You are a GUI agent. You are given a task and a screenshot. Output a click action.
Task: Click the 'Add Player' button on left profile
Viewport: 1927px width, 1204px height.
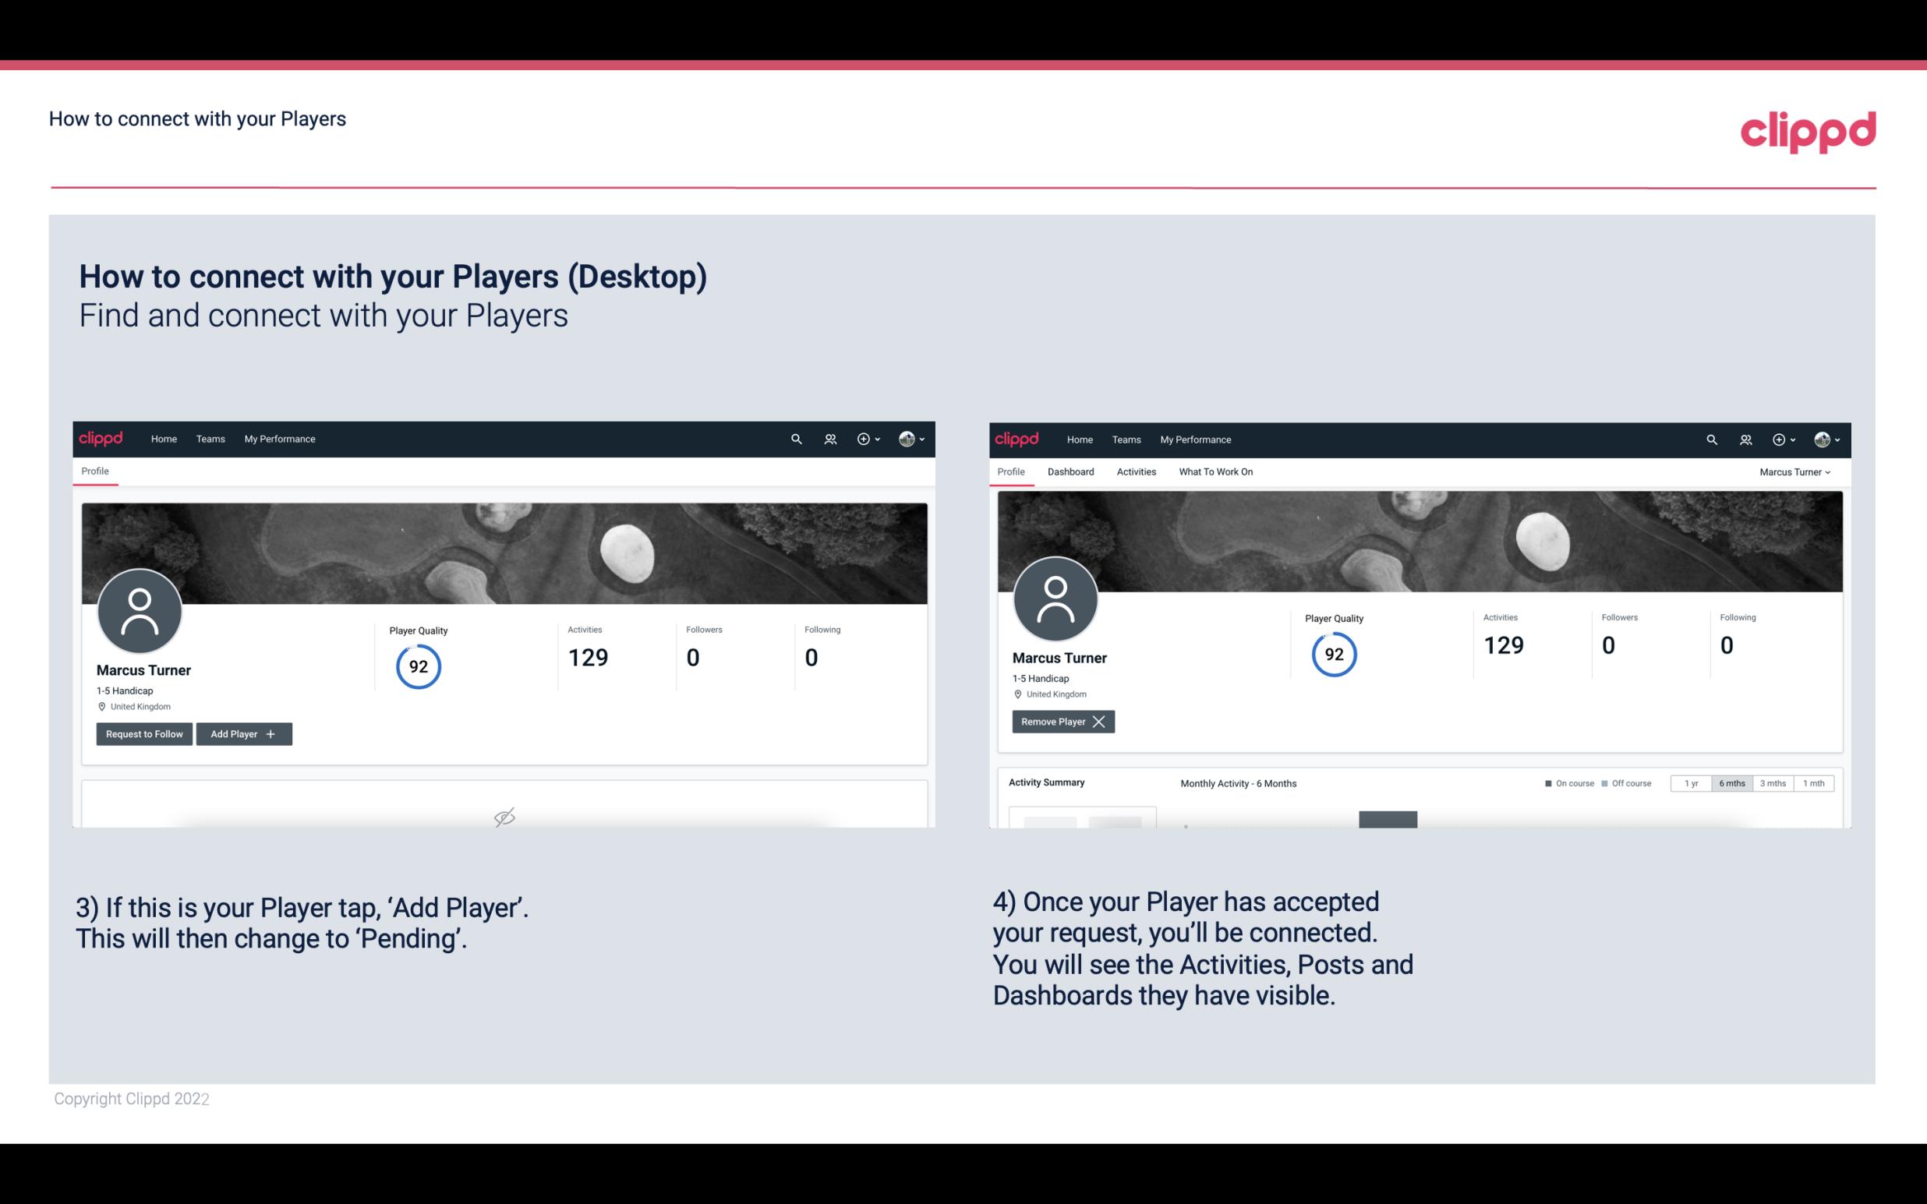pos(244,733)
